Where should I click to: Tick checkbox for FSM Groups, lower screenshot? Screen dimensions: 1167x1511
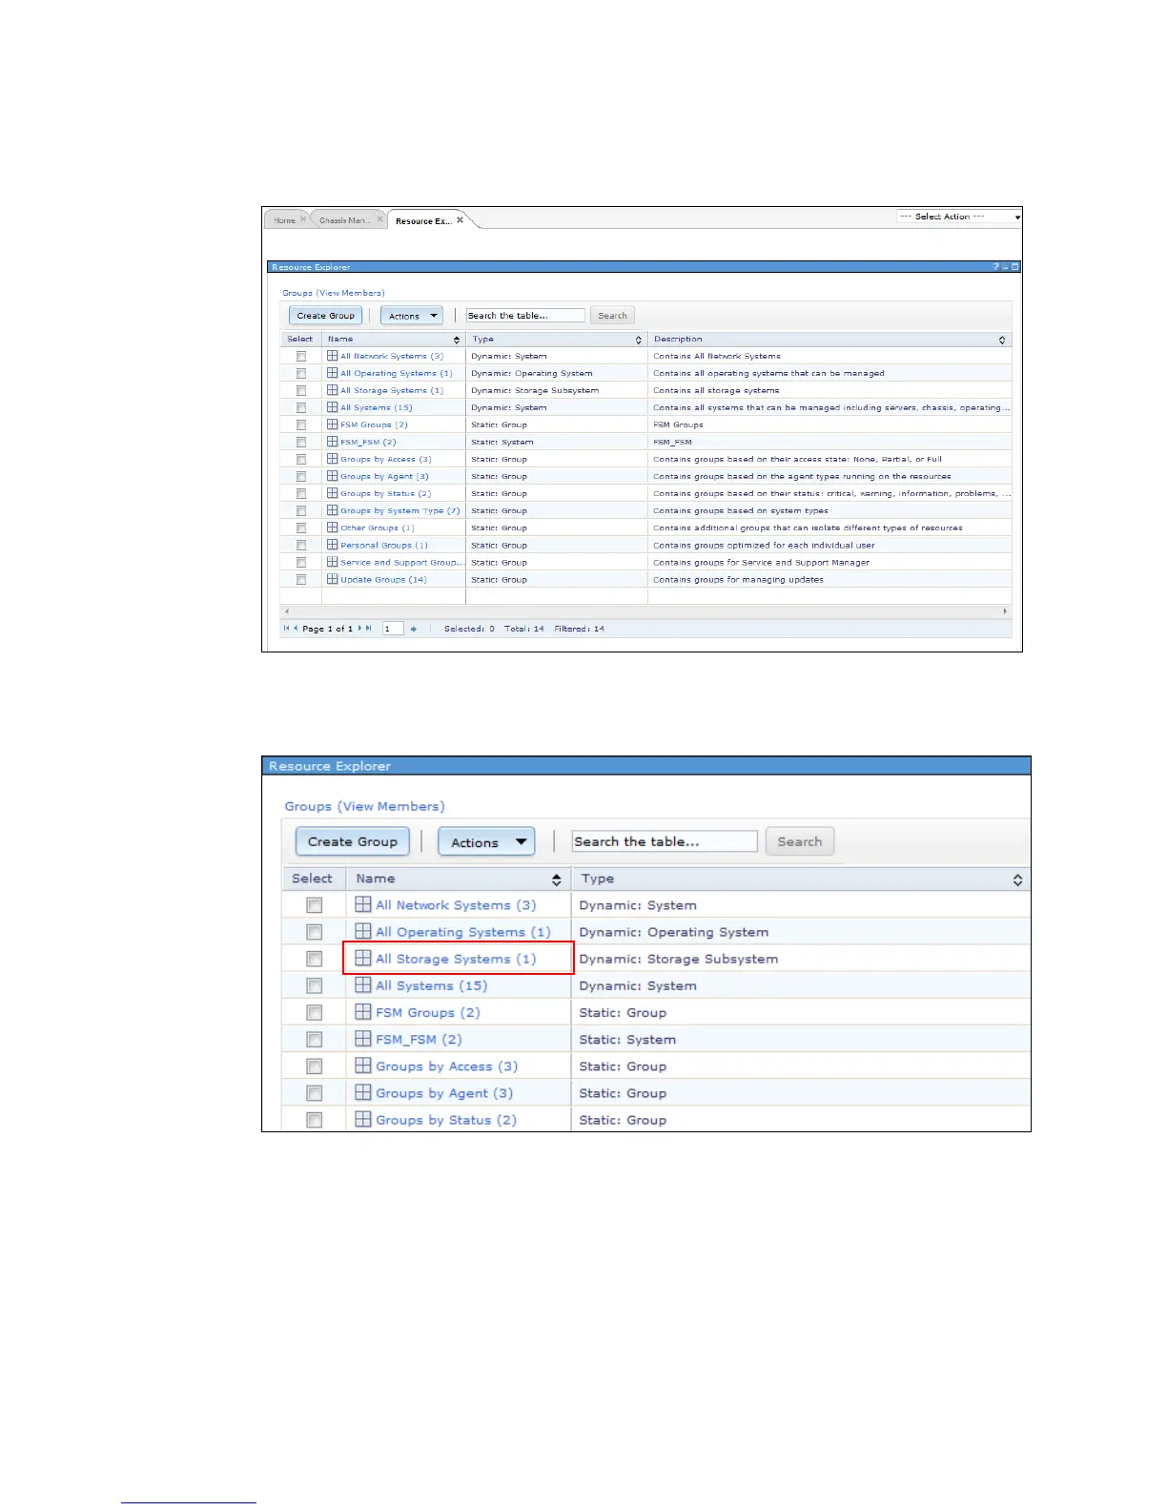314,1012
